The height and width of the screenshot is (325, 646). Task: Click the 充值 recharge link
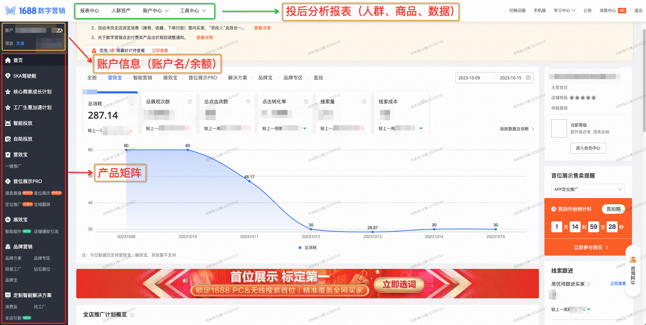20,43
